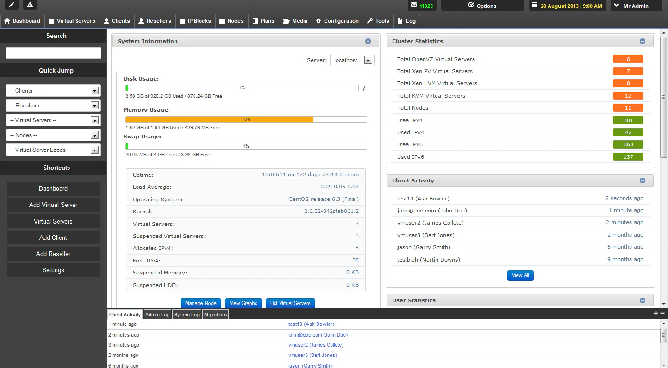Switch to the Admin Log tab
Screen dimensions: 668x368
tap(157, 314)
